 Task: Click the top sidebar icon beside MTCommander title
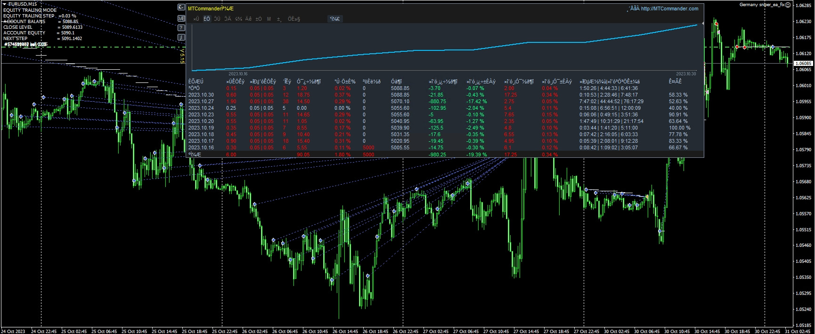[x=181, y=8]
